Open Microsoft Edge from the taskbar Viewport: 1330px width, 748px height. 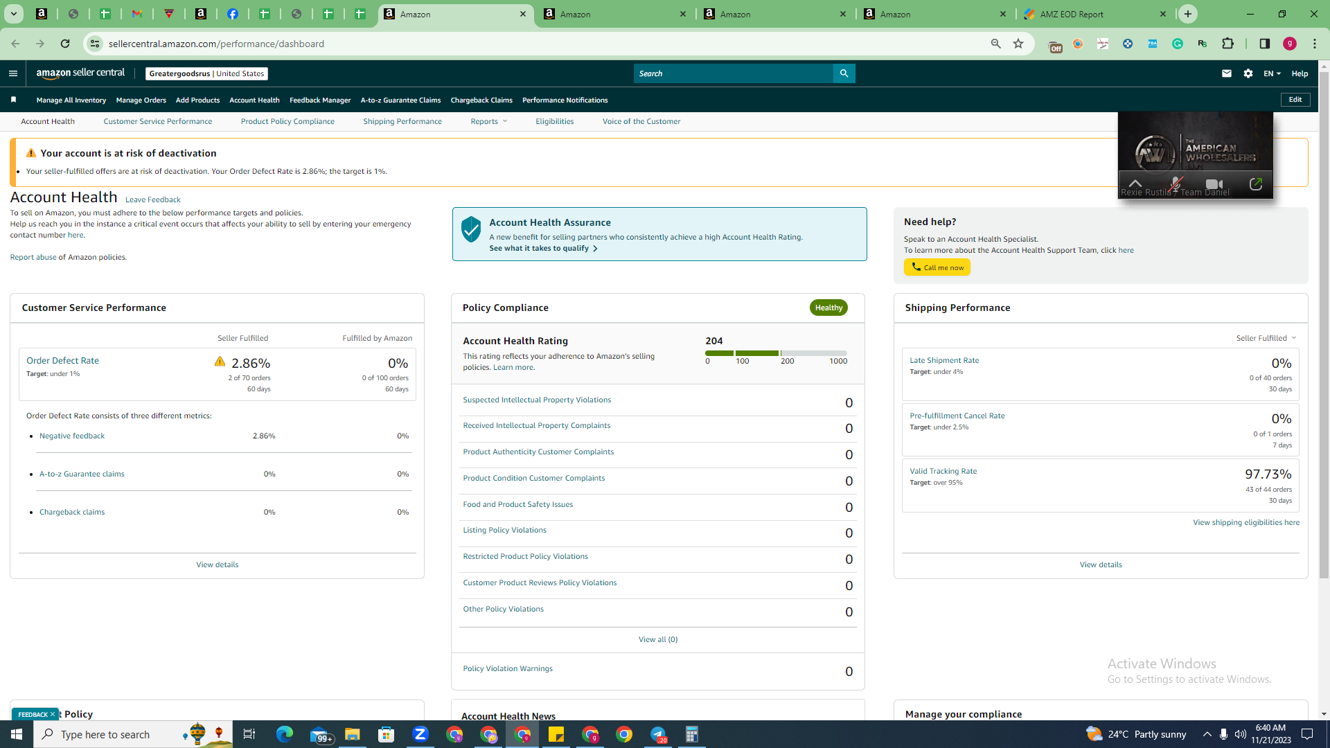point(285,734)
